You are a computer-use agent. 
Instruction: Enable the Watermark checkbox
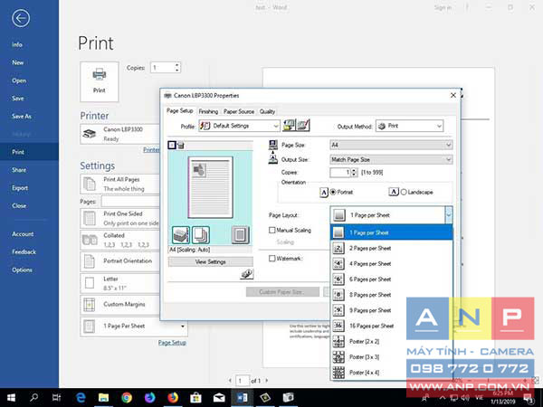pos(272,259)
